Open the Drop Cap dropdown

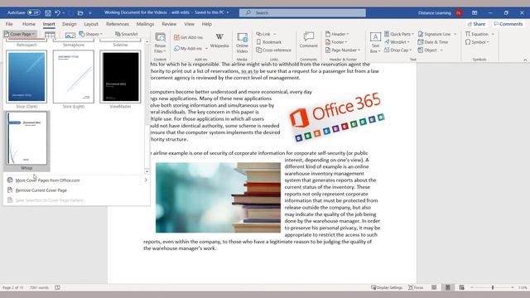click(397, 50)
